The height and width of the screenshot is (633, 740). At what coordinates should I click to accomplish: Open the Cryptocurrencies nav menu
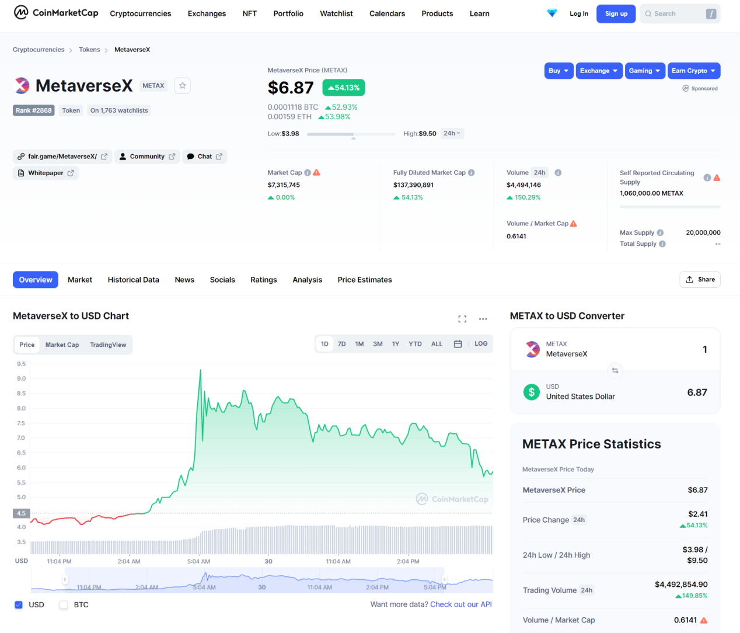[x=141, y=13]
